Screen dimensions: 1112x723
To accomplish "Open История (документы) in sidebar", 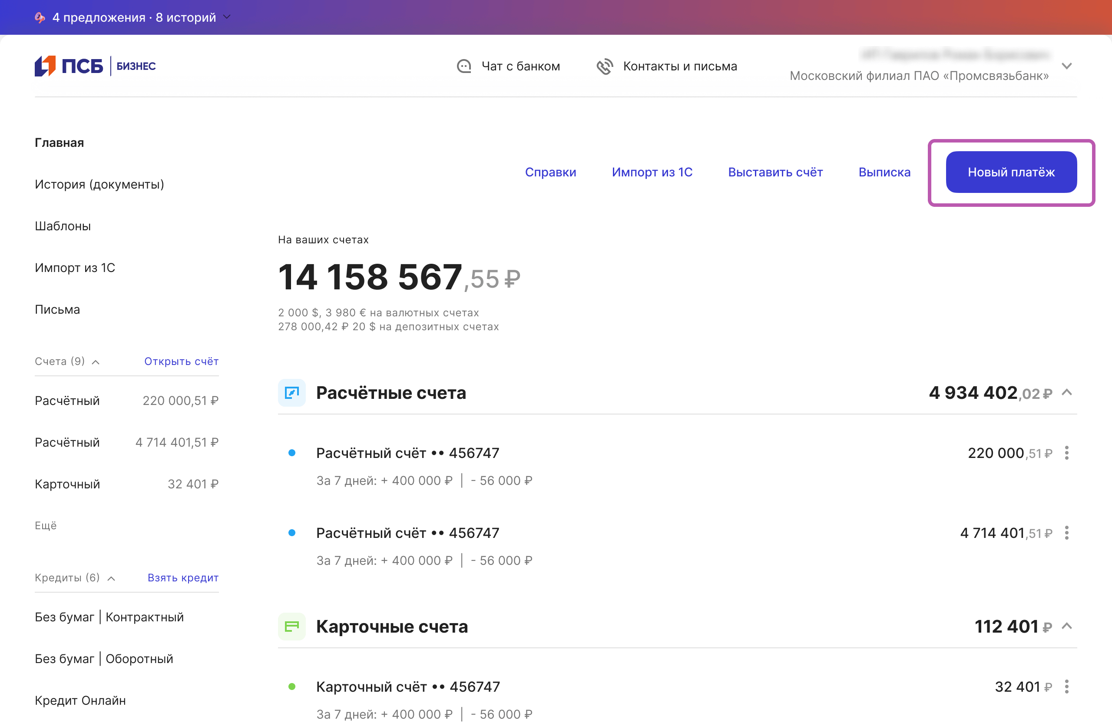I will [x=99, y=184].
